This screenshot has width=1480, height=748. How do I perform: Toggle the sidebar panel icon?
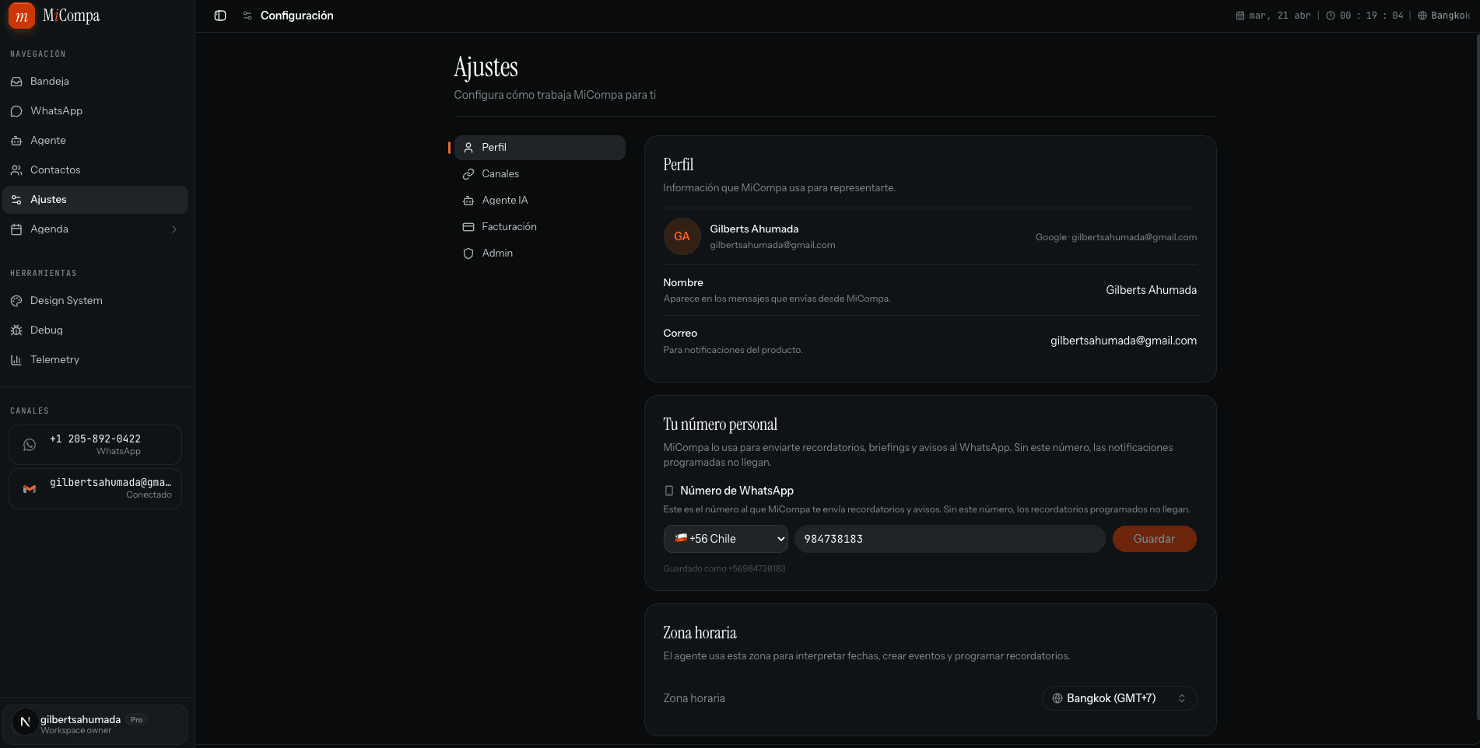[220, 16]
